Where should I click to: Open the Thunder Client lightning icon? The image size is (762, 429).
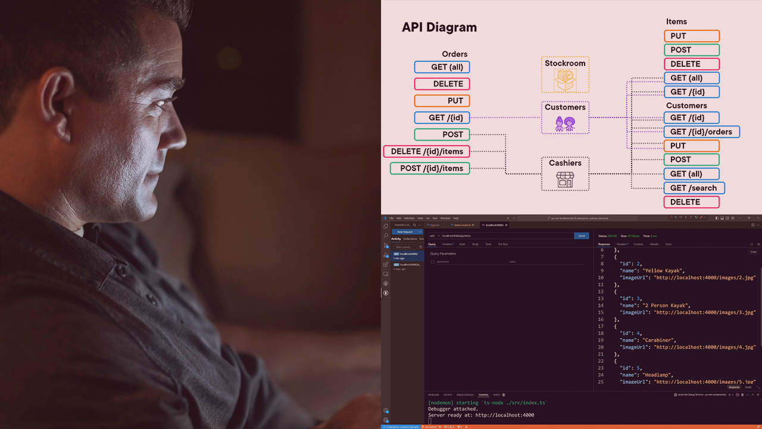point(386,293)
